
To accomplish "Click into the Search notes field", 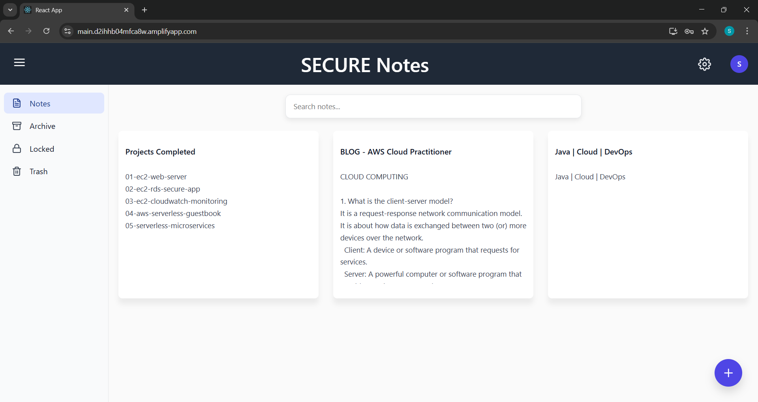I will pos(433,106).
